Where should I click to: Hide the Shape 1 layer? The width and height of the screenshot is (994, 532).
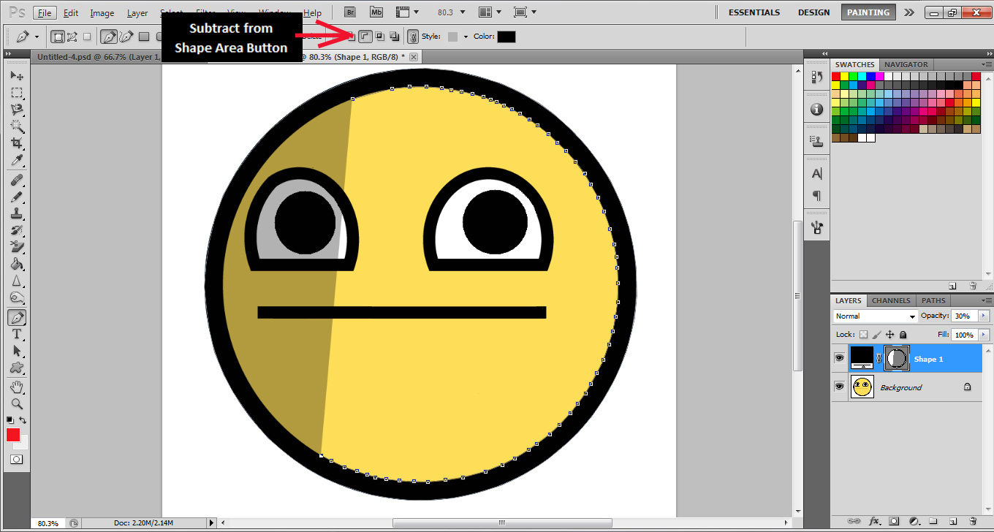pos(840,358)
